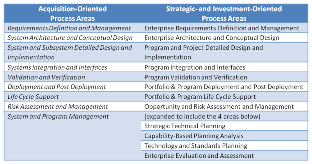Select Strategic Technical Planning row
312x164 pixels.
pos(224,126)
